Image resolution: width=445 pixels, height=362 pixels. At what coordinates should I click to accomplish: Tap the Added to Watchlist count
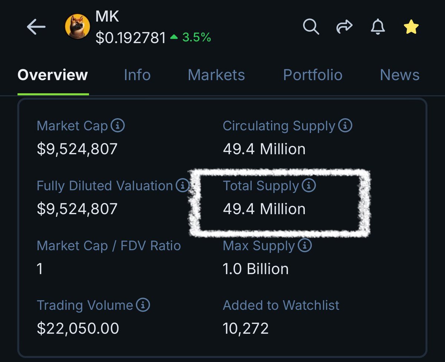pyautogui.click(x=245, y=328)
